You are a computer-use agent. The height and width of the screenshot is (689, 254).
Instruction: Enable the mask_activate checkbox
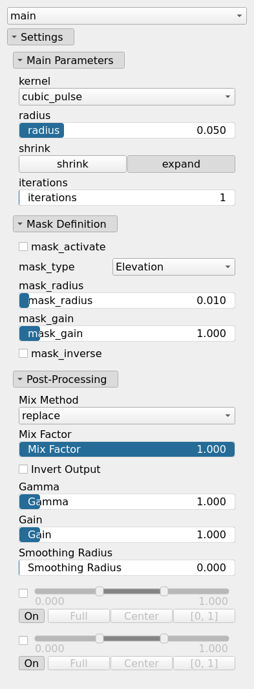tap(23, 246)
